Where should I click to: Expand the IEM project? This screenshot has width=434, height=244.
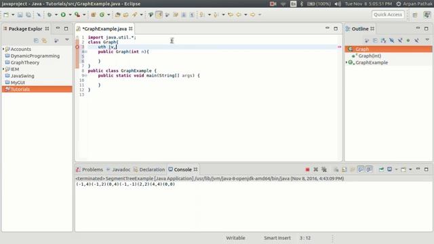point(3,69)
